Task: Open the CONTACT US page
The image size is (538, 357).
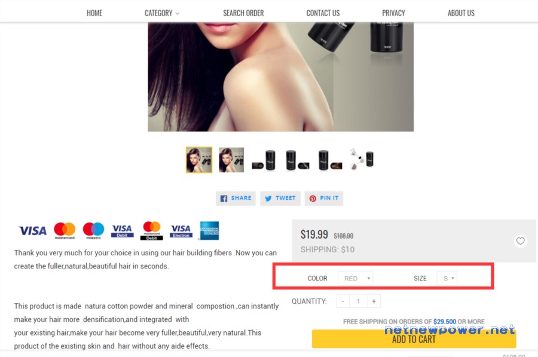Action: coord(323,13)
